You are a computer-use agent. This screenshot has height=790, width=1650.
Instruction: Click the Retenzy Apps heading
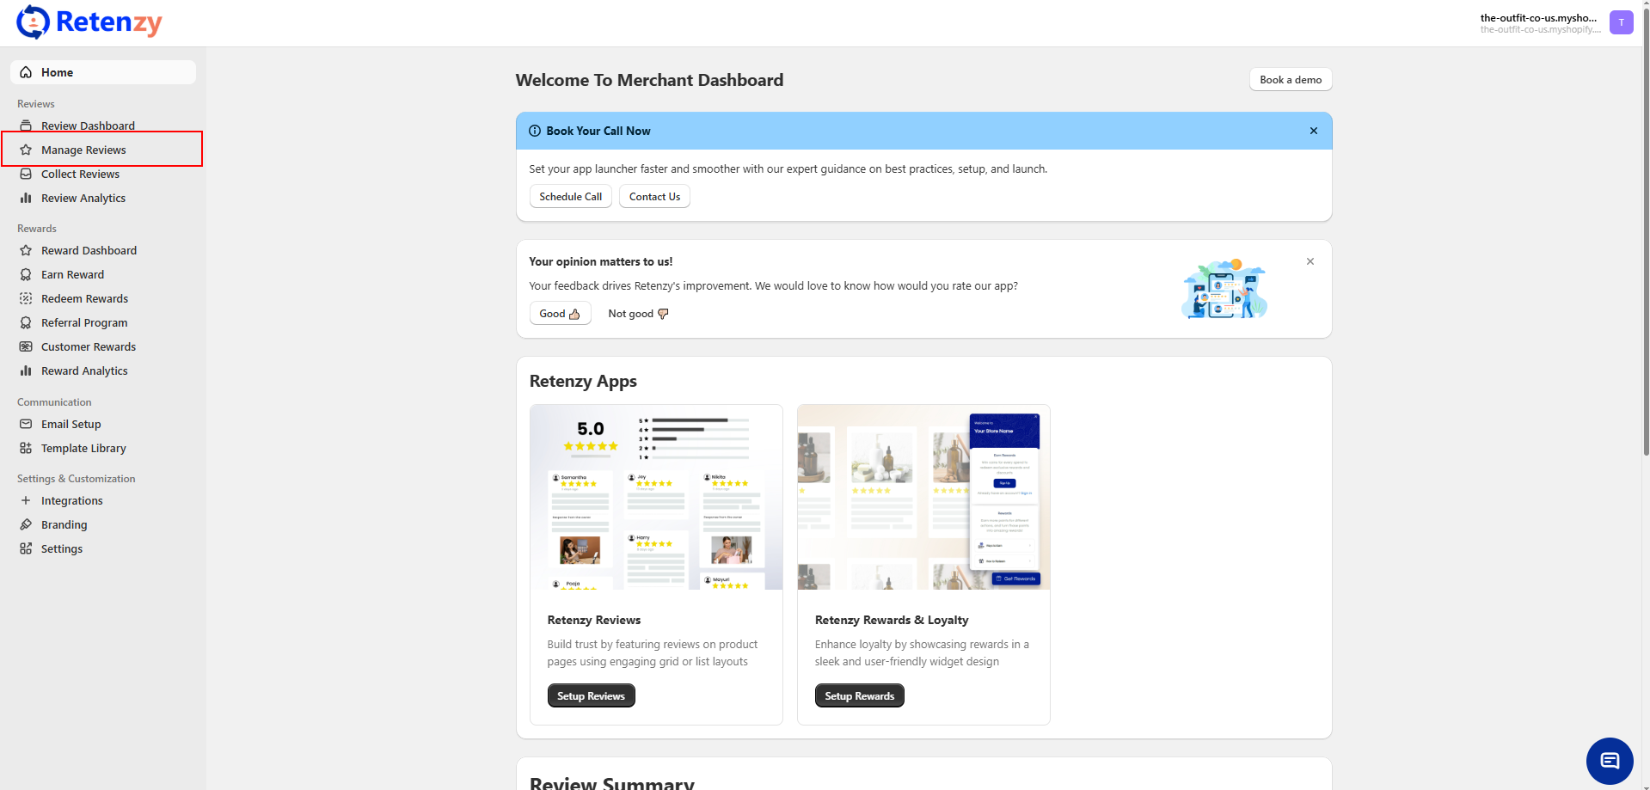(583, 381)
